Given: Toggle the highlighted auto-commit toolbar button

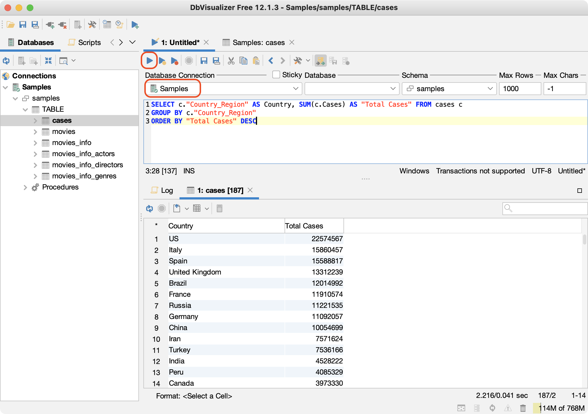Looking at the screenshot, I should [320, 61].
